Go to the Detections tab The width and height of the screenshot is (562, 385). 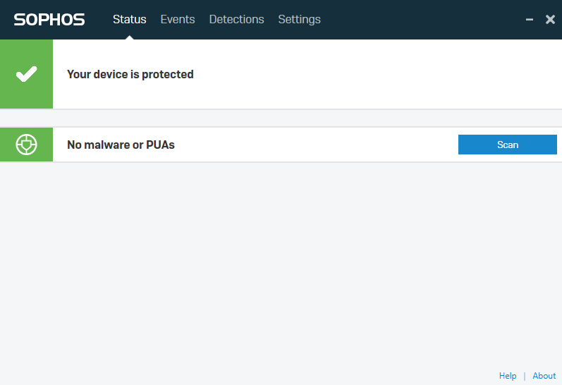(x=236, y=20)
